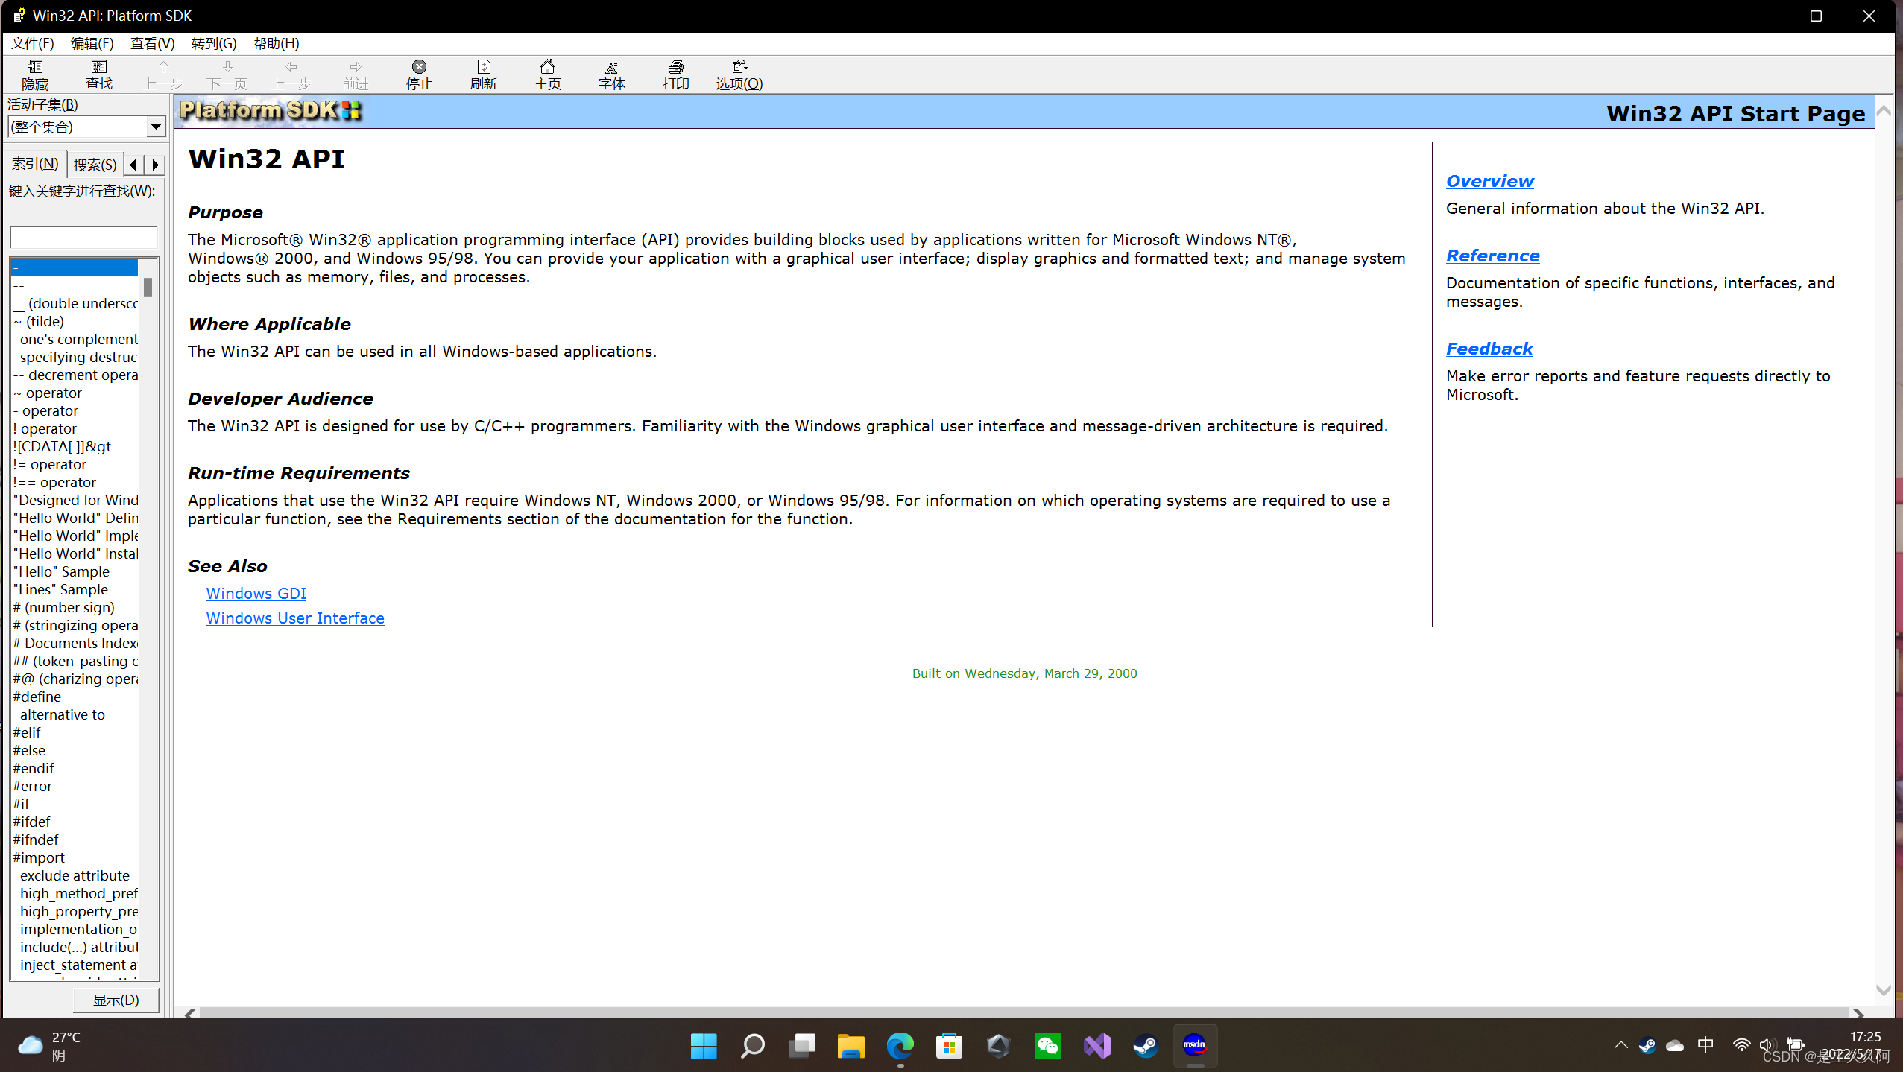This screenshot has width=1903, height=1072.
Task: Open the 文件(F) menu
Action: 33,43
